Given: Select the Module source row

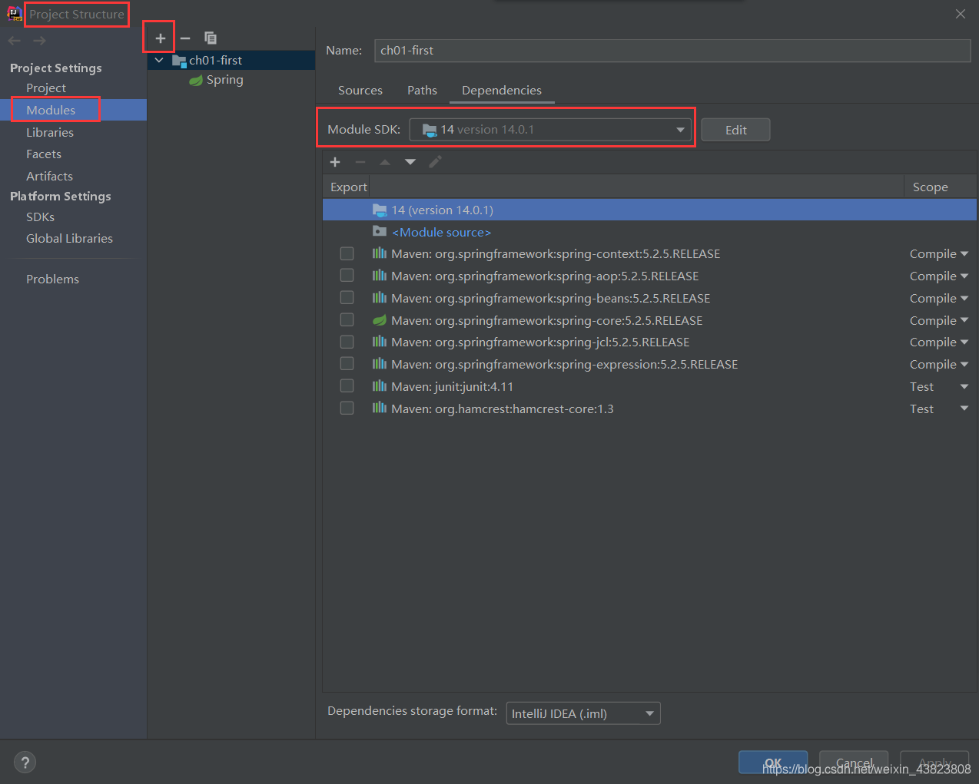Looking at the screenshot, I should pyautogui.click(x=649, y=232).
